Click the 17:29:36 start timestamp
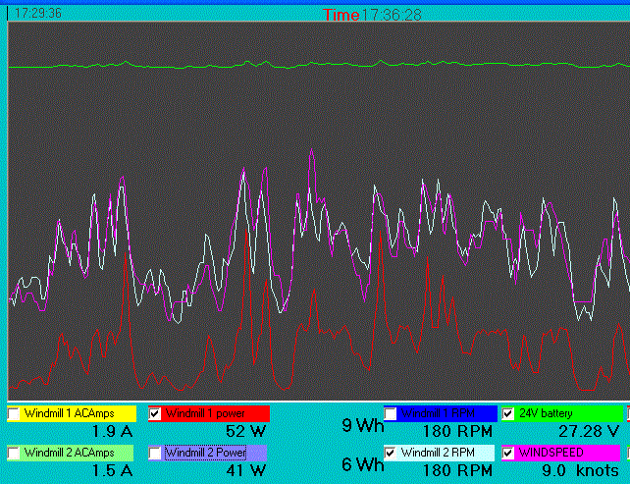630x484 pixels. [x=39, y=14]
